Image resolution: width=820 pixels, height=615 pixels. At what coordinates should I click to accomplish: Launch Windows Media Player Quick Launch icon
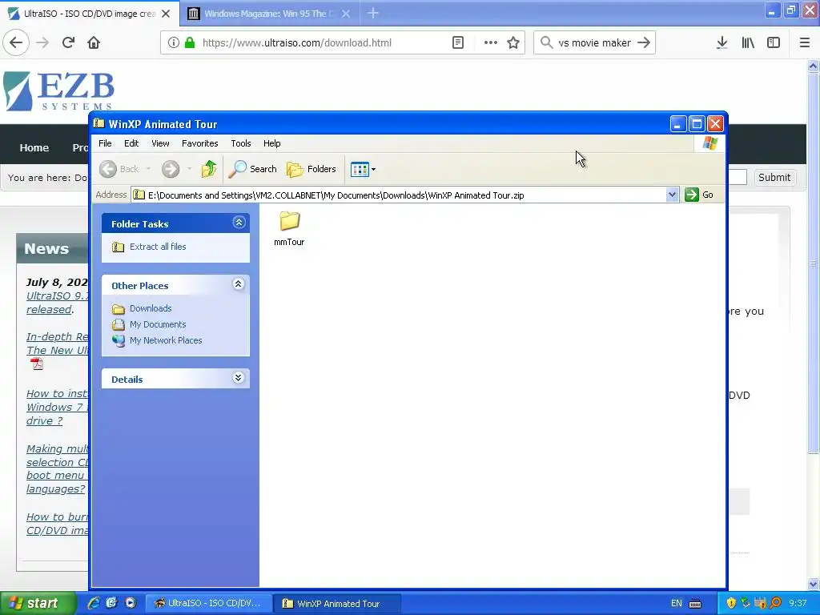[131, 603]
